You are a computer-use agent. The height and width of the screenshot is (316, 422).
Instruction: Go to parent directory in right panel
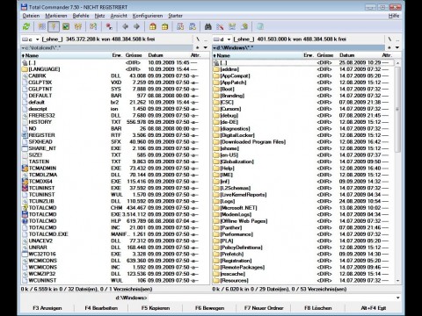coord(397,39)
